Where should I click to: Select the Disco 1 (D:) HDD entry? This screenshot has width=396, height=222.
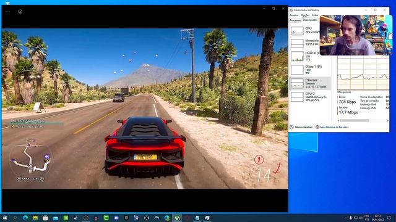310,70
